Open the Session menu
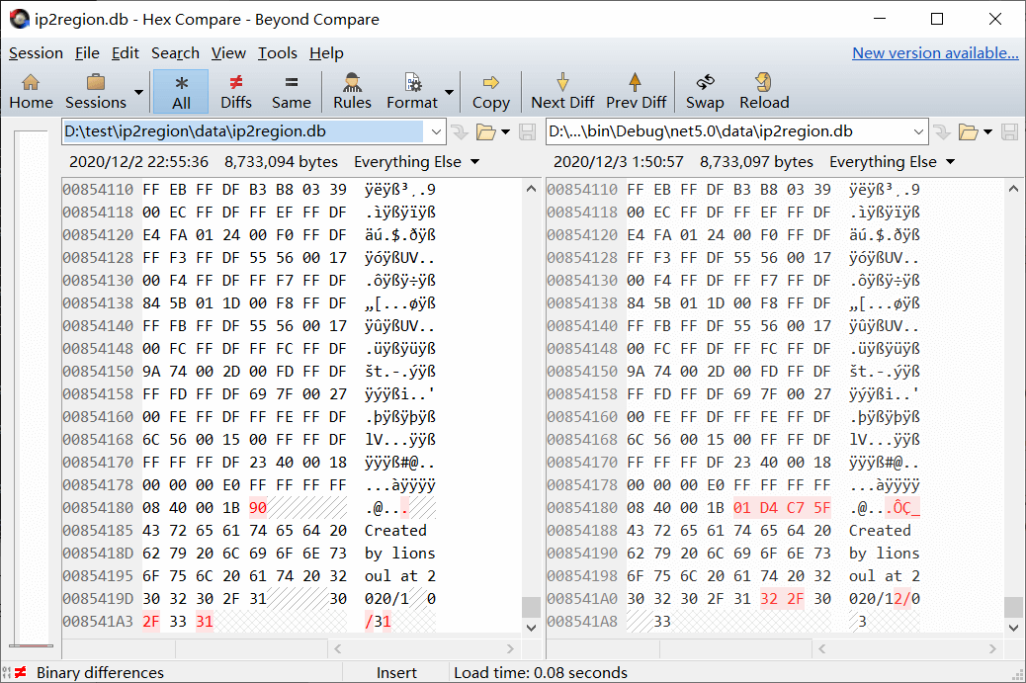Screen dimensions: 1026x683 [36, 53]
